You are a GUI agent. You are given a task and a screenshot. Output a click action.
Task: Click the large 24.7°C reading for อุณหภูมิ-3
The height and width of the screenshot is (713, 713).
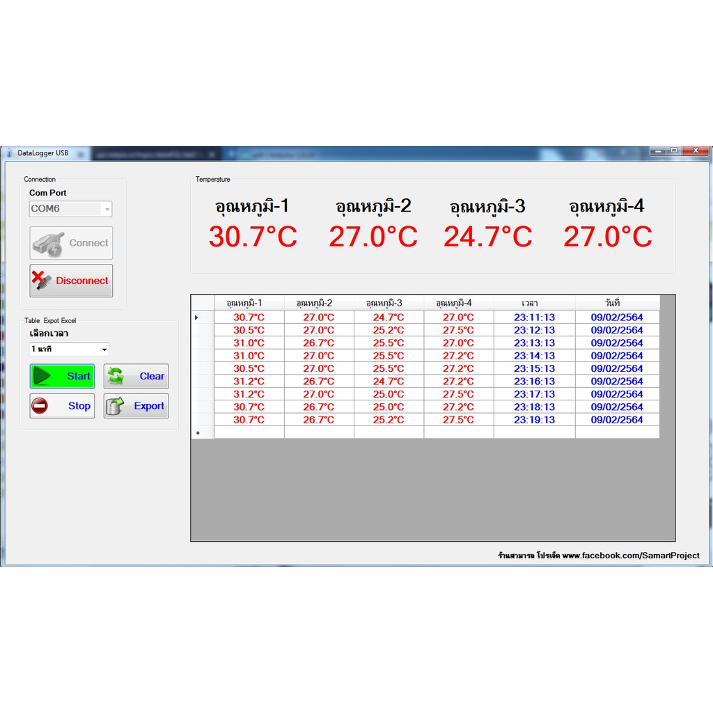(x=488, y=237)
